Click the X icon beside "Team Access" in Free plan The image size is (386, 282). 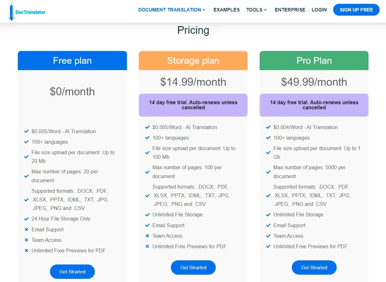(26, 240)
